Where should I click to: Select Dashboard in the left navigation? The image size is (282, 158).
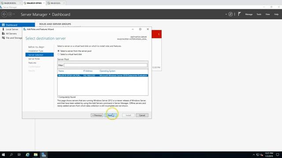[x=18, y=25]
